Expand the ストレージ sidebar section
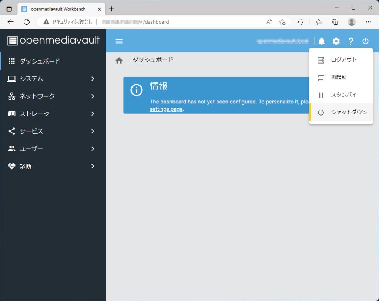This screenshot has width=379, height=301. pyautogui.click(x=52, y=114)
